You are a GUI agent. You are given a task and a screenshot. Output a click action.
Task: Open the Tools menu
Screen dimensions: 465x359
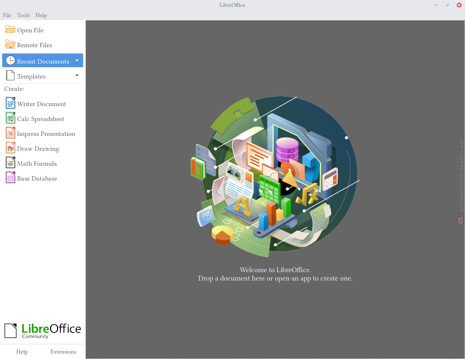coord(23,15)
